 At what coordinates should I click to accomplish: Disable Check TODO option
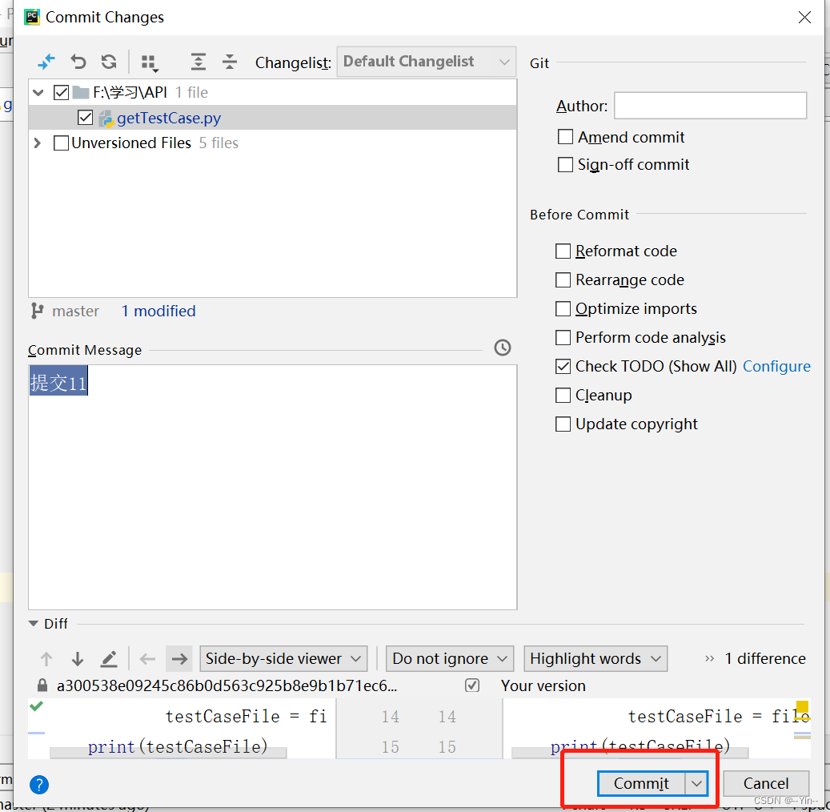click(563, 367)
